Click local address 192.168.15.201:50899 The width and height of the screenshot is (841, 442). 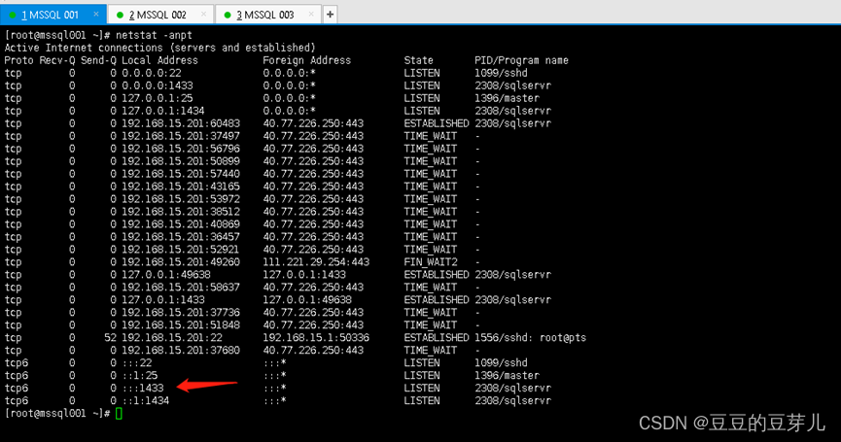[x=181, y=161]
